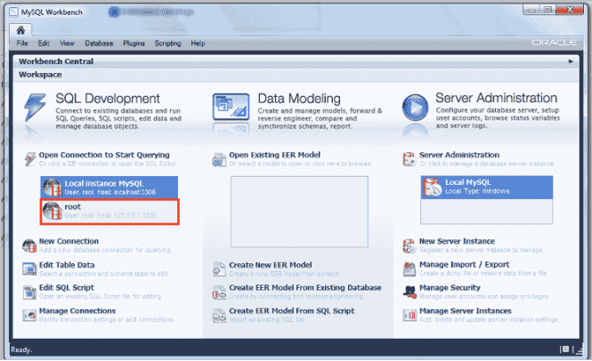
Task: Click the Edit Table Data icon
Action: 29,269
